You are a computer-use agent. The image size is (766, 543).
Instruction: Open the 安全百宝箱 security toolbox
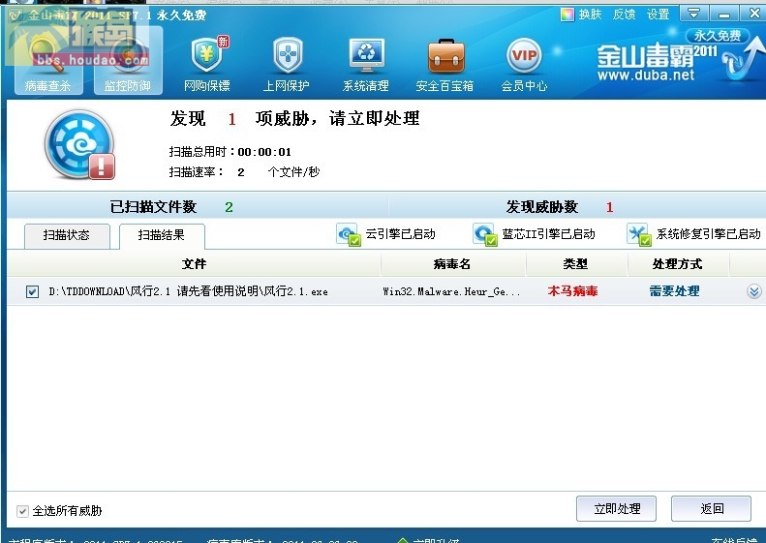click(x=444, y=65)
